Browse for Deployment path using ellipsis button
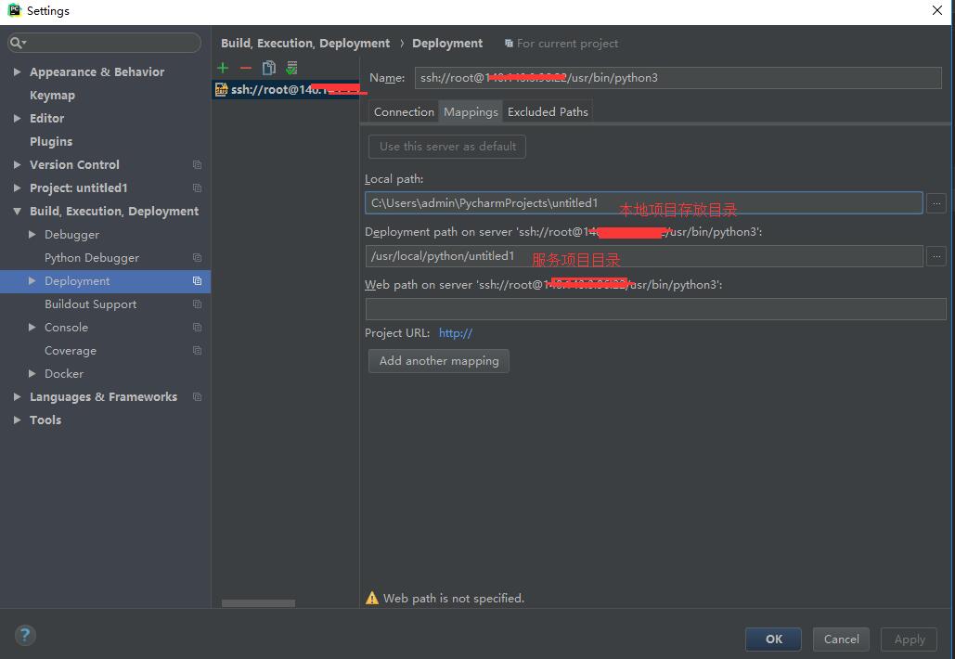This screenshot has height=659, width=955. click(x=936, y=256)
